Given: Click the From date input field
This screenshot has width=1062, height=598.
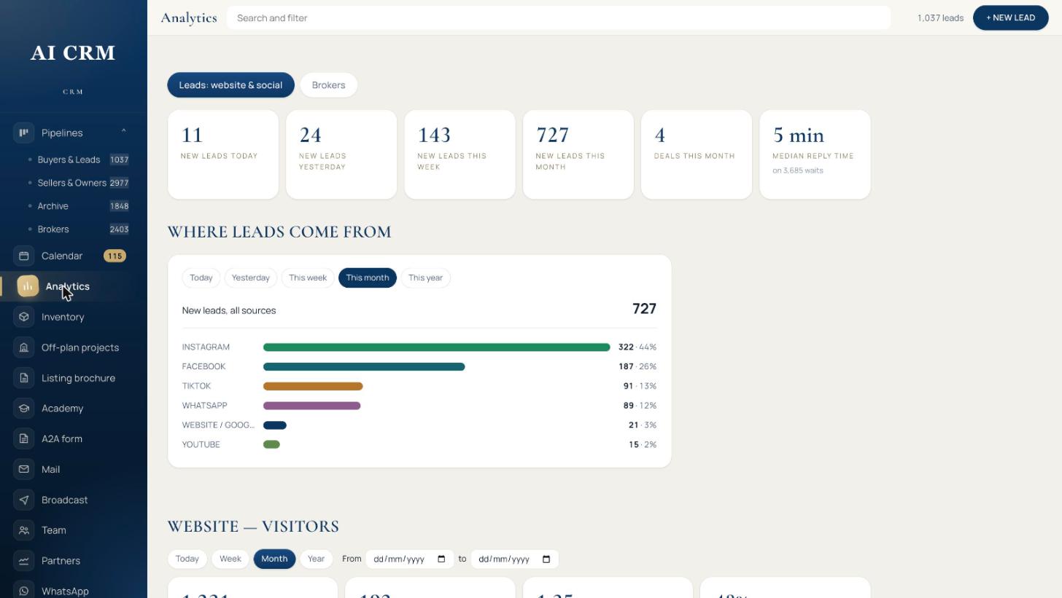Looking at the screenshot, I should tap(410, 559).
